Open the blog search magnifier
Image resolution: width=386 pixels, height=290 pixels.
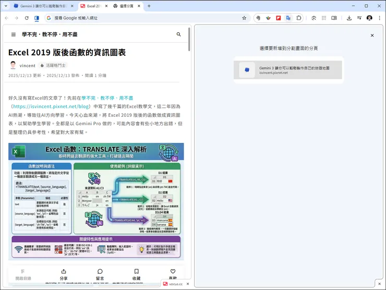pyautogui.click(x=179, y=34)
